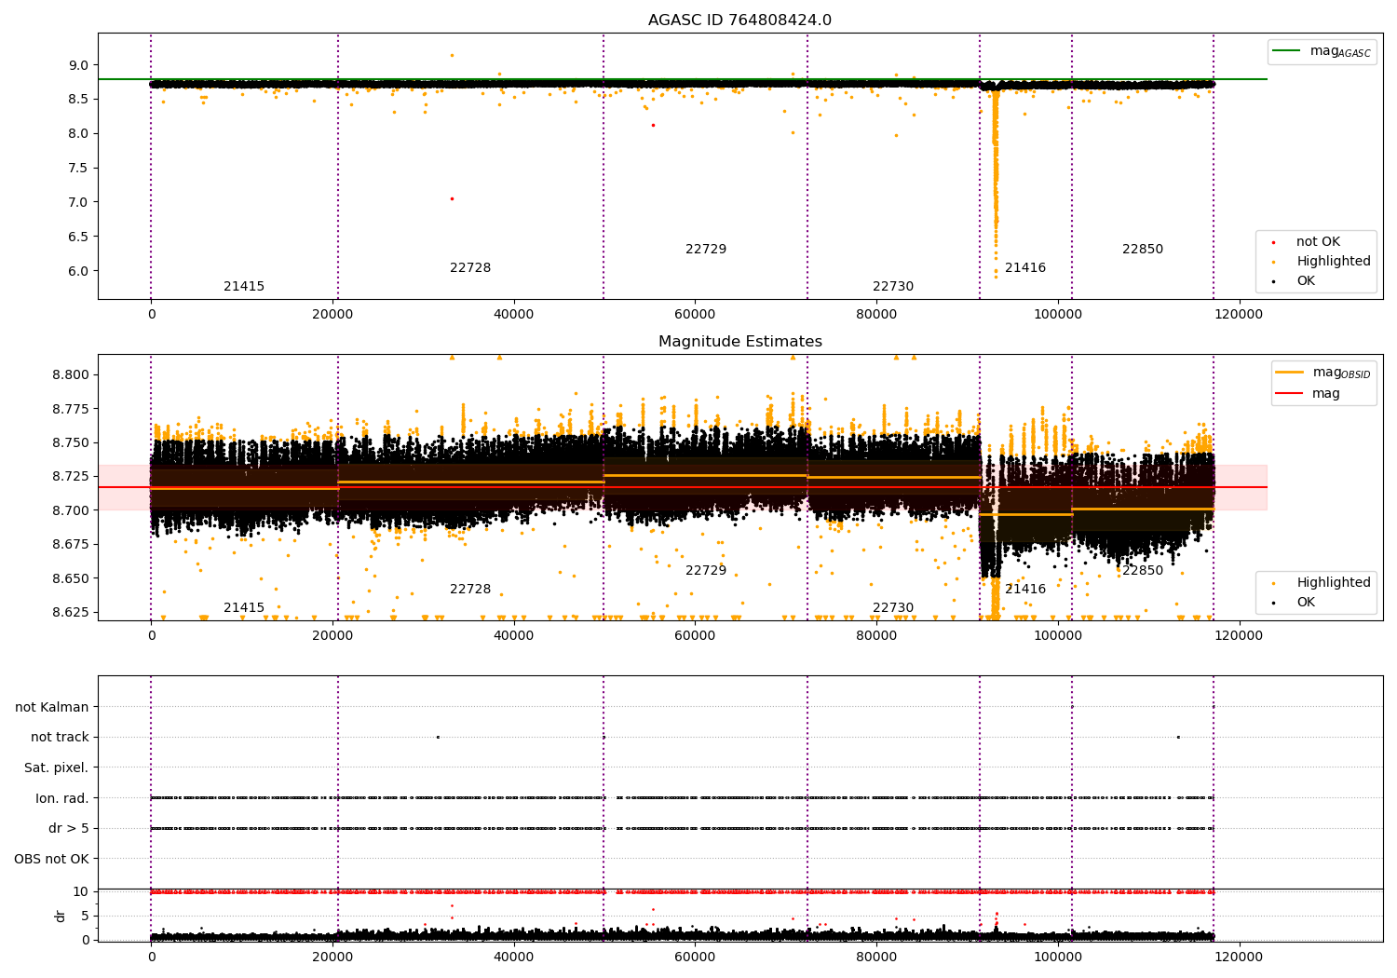1397x978 pixels.
Task: Click y-axis tick label 8.700
Action: click(71, 510)
